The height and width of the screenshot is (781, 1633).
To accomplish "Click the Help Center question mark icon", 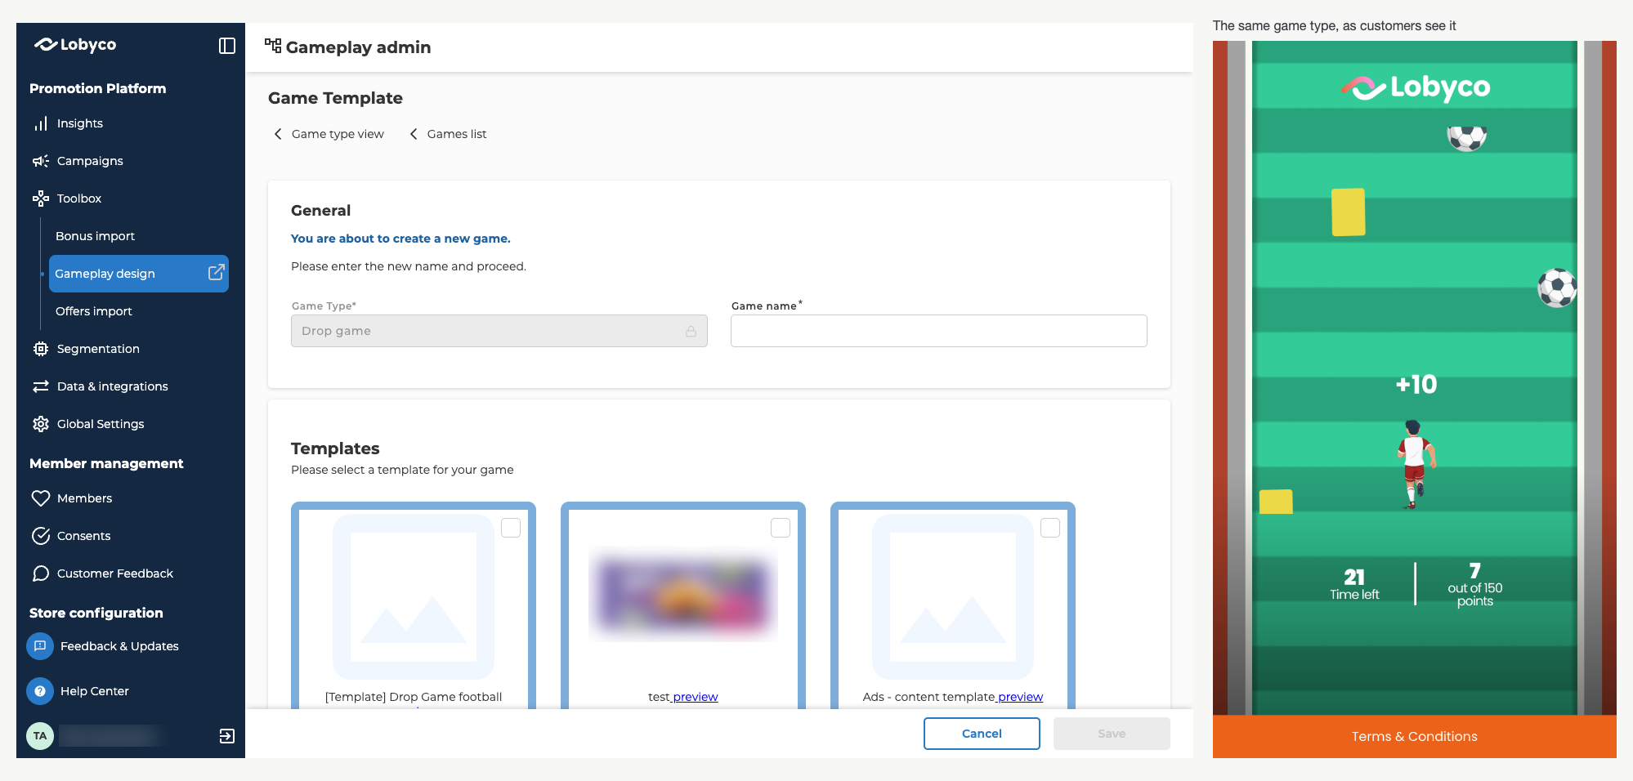I will tap(40, 691).
